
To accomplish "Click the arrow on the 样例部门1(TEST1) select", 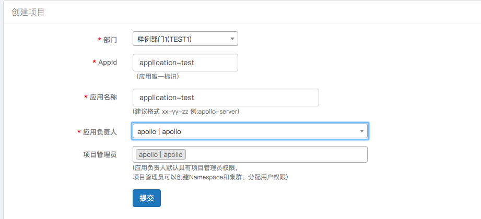I will point(232,39).
